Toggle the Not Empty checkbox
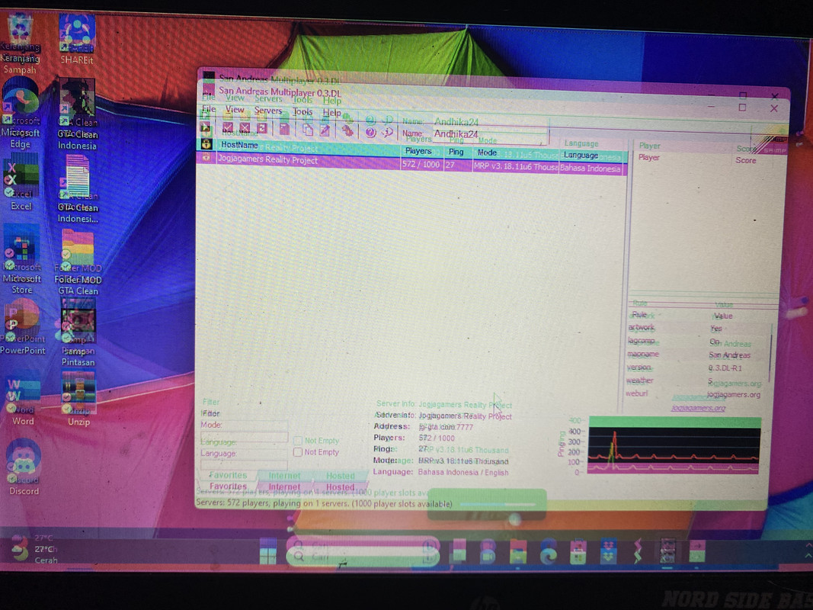The height and width of the screenshot is (610, 813). click(298, 452)
